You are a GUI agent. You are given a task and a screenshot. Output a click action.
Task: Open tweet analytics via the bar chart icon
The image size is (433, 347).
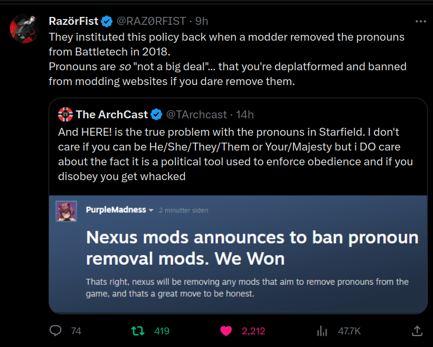pyautogui.click(x=322, y=331)
